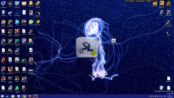Viewport: 174px width, 98px height.
Task: Select the samp desktop shortcut
Action: (x=17, y=79)
